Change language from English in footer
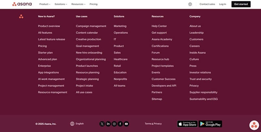The height and width of the screenshot is (132, 261). coord(77,124)
